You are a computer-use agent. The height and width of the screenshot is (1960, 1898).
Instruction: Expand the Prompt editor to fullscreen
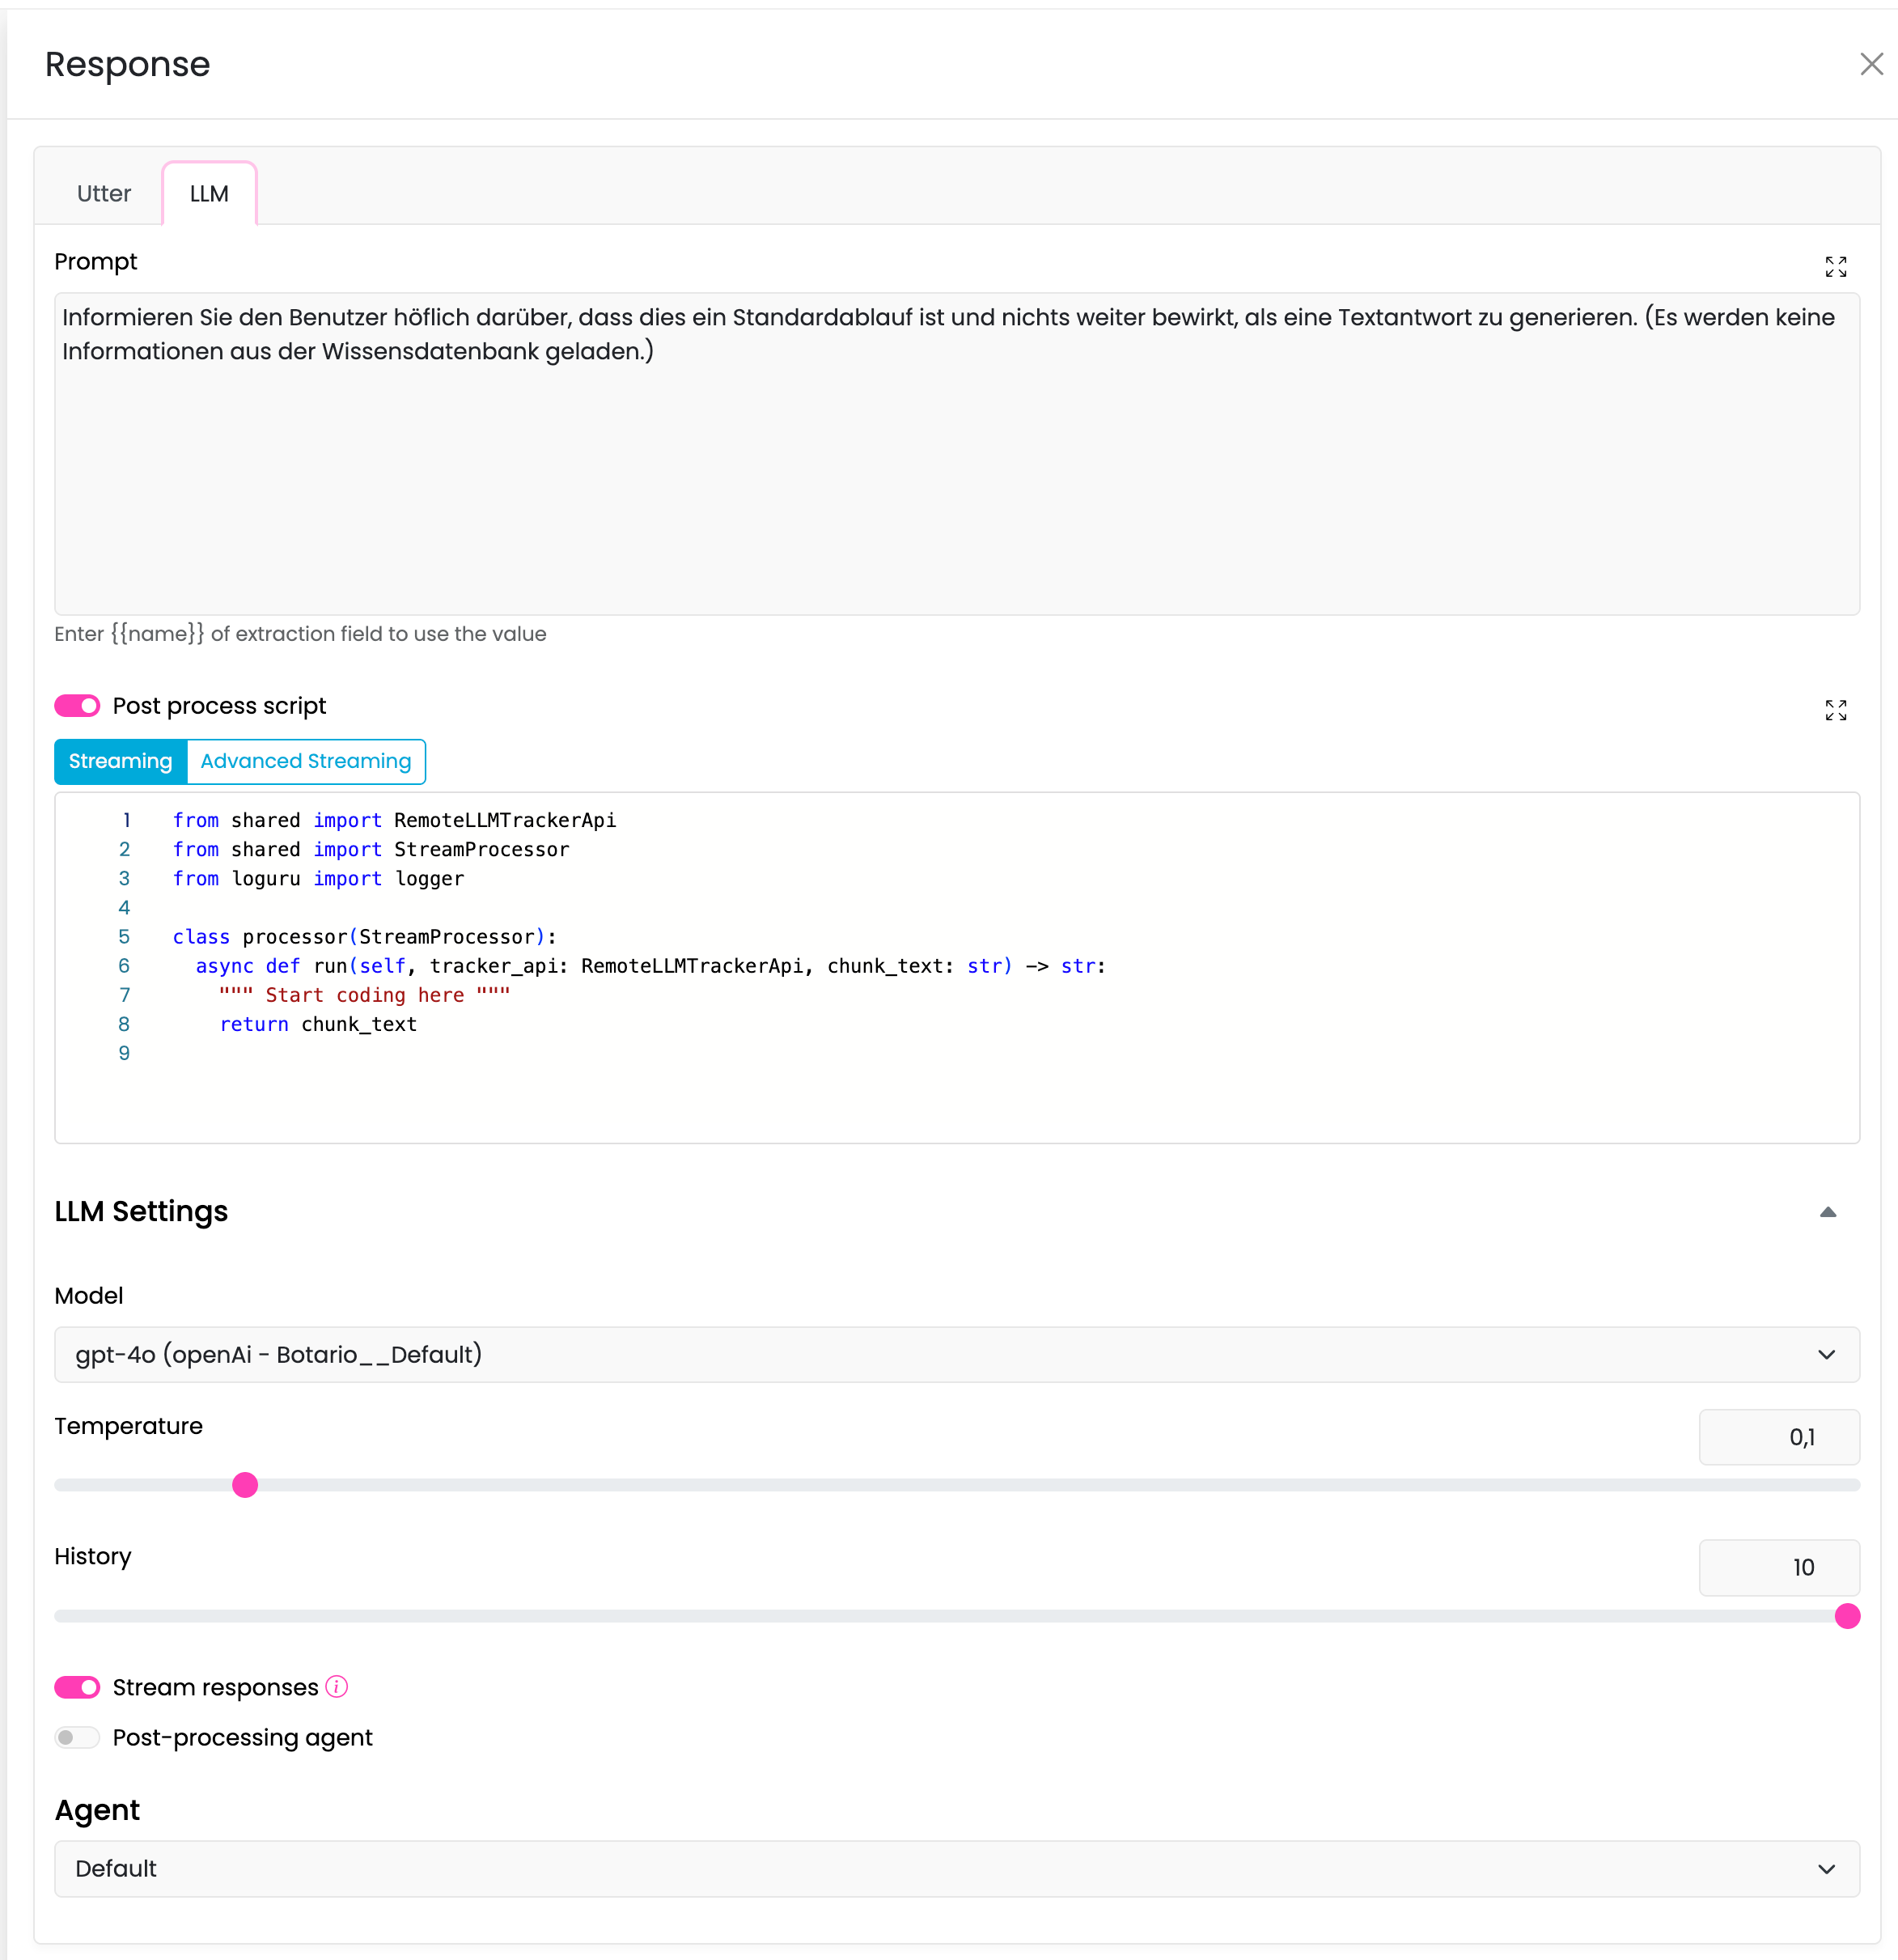coord(1835,266)
